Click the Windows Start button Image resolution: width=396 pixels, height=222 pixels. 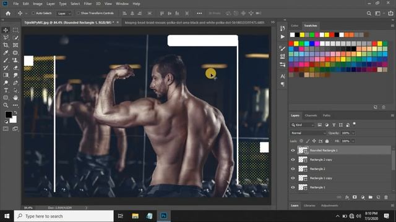pyautogui.click(x=7, y=216)
